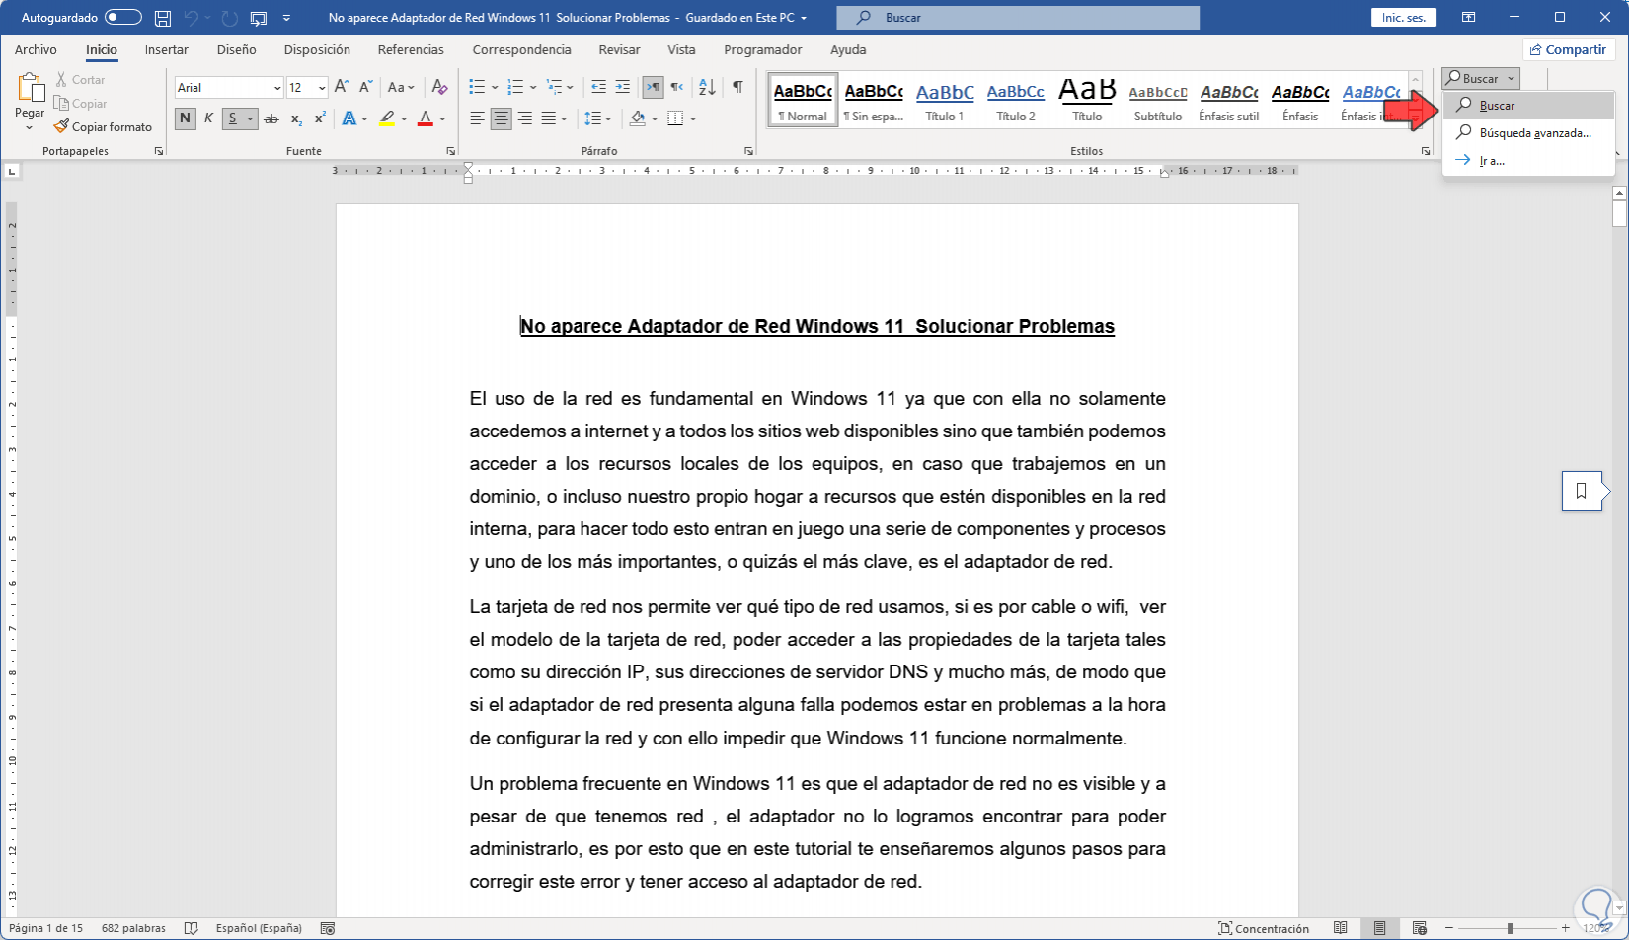Click the Compartir button

[1568, 49]
